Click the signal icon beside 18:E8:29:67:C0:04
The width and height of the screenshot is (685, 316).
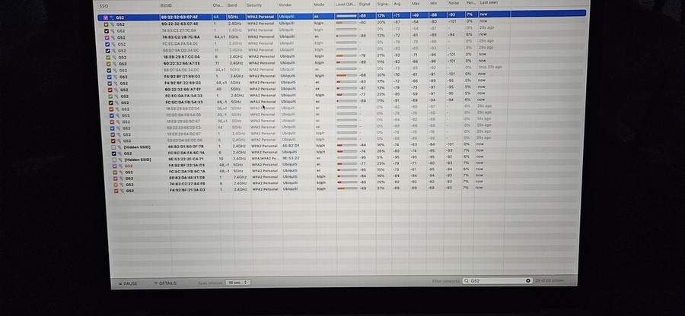[113, 55]
